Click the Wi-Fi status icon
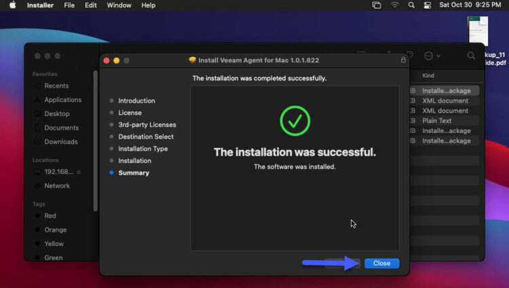This screenshot has width=509, height=288. [x=394, y=5]
